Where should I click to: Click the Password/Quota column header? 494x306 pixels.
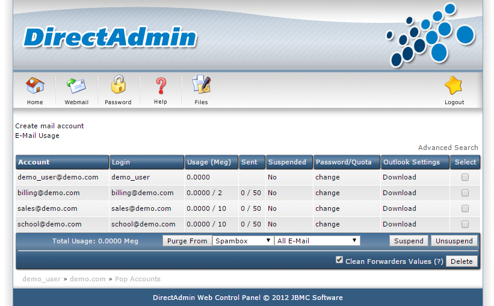(x=347, y=162)
